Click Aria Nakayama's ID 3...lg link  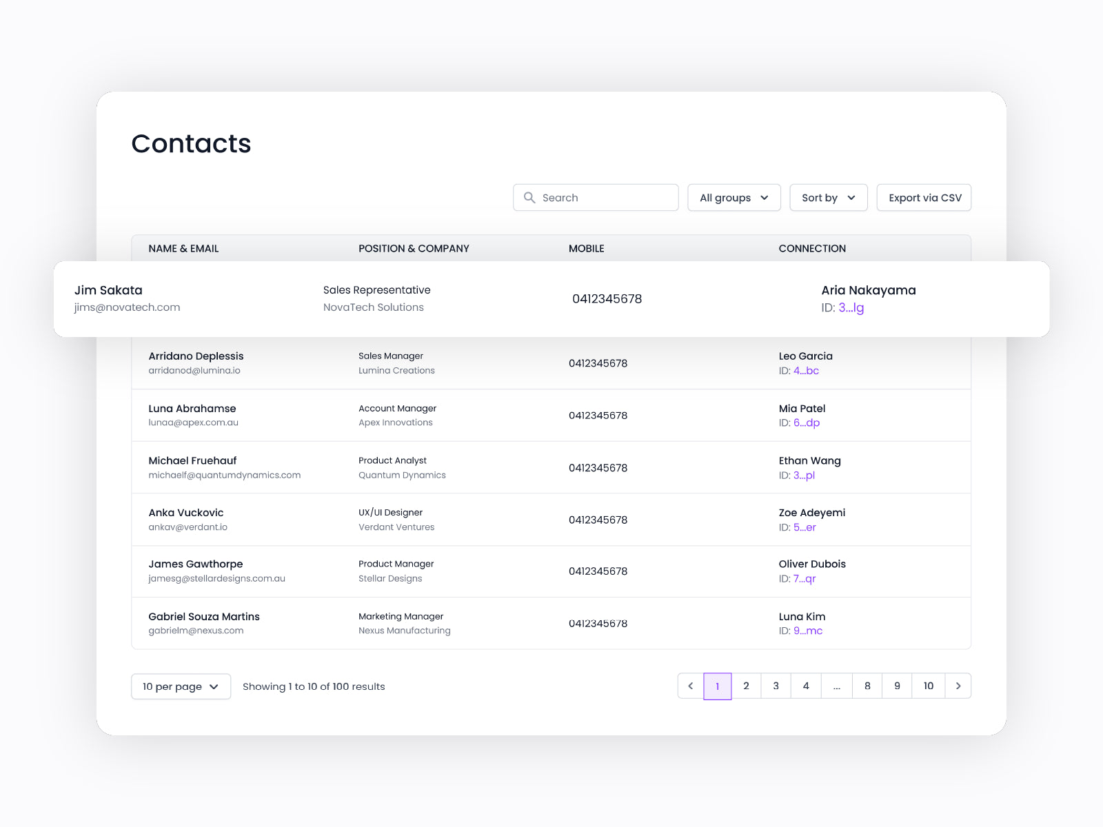click(851, 308)
